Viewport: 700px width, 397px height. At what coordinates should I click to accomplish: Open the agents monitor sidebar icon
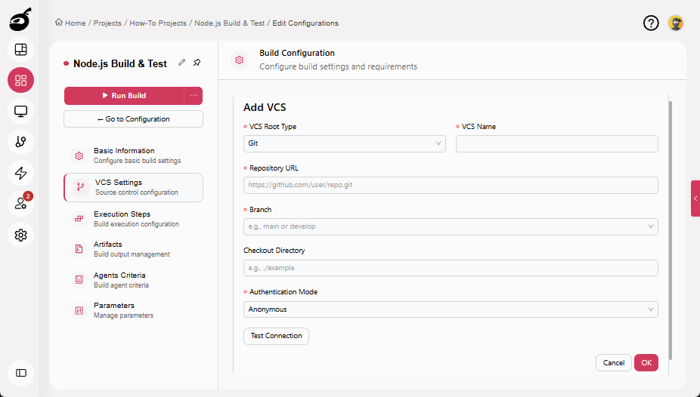(x=20, y=111)
